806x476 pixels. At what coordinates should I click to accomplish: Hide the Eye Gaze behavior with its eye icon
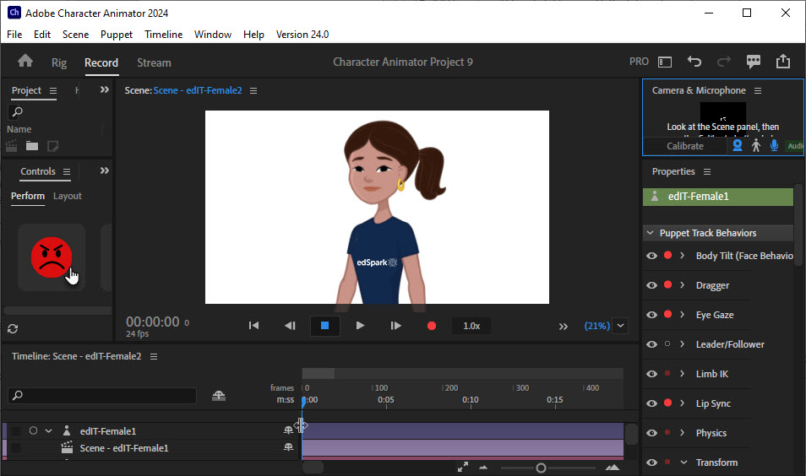coord(651,315)
